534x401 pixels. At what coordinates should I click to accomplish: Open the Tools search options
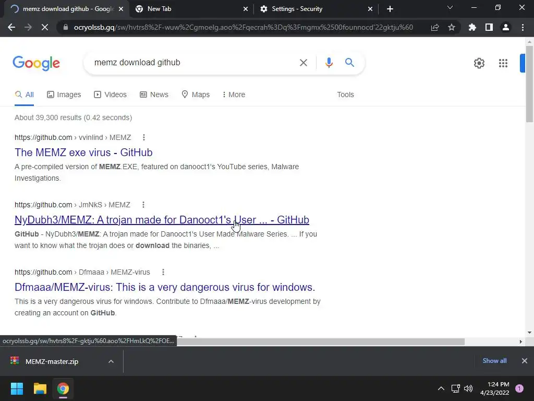[x=345, y=95]
